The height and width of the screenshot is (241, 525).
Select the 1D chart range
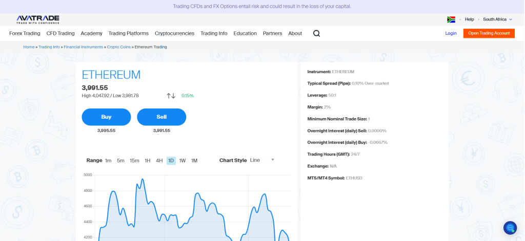click(171, 161)
